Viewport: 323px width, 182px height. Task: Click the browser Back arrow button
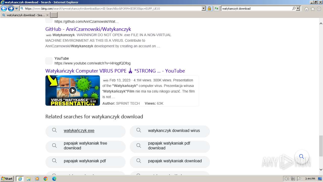[x=4, y=8]
